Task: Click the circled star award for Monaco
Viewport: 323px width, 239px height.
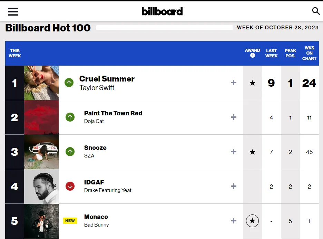Action: point(253,221)
